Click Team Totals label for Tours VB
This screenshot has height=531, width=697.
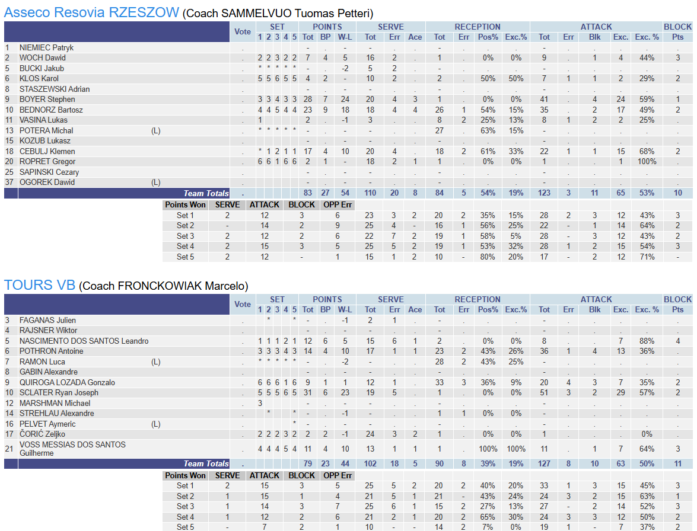coord(206,463)
